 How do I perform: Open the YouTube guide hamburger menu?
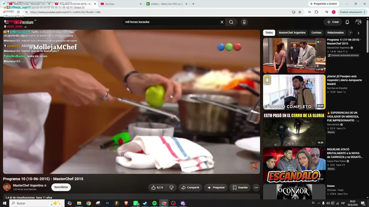(x=6, y=22)
